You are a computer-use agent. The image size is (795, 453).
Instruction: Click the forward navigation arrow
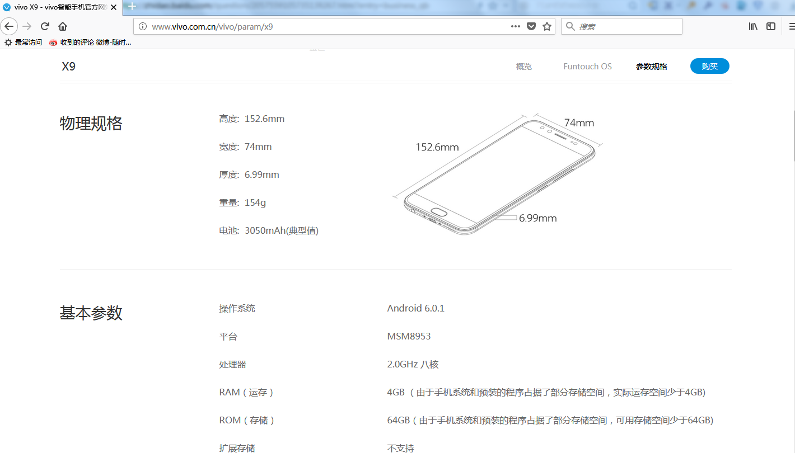coord(27,26)
